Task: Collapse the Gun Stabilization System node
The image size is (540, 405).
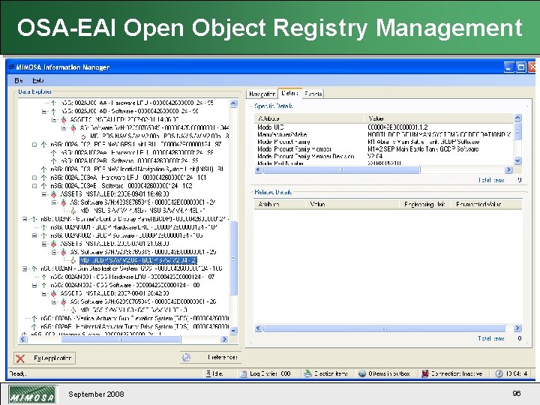Action: pos(25,268)
